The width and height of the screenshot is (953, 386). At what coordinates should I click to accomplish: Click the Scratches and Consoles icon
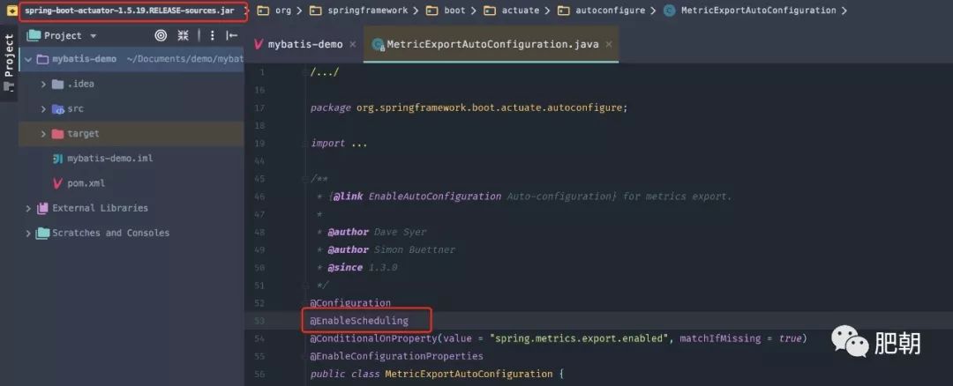pos(42,233)
